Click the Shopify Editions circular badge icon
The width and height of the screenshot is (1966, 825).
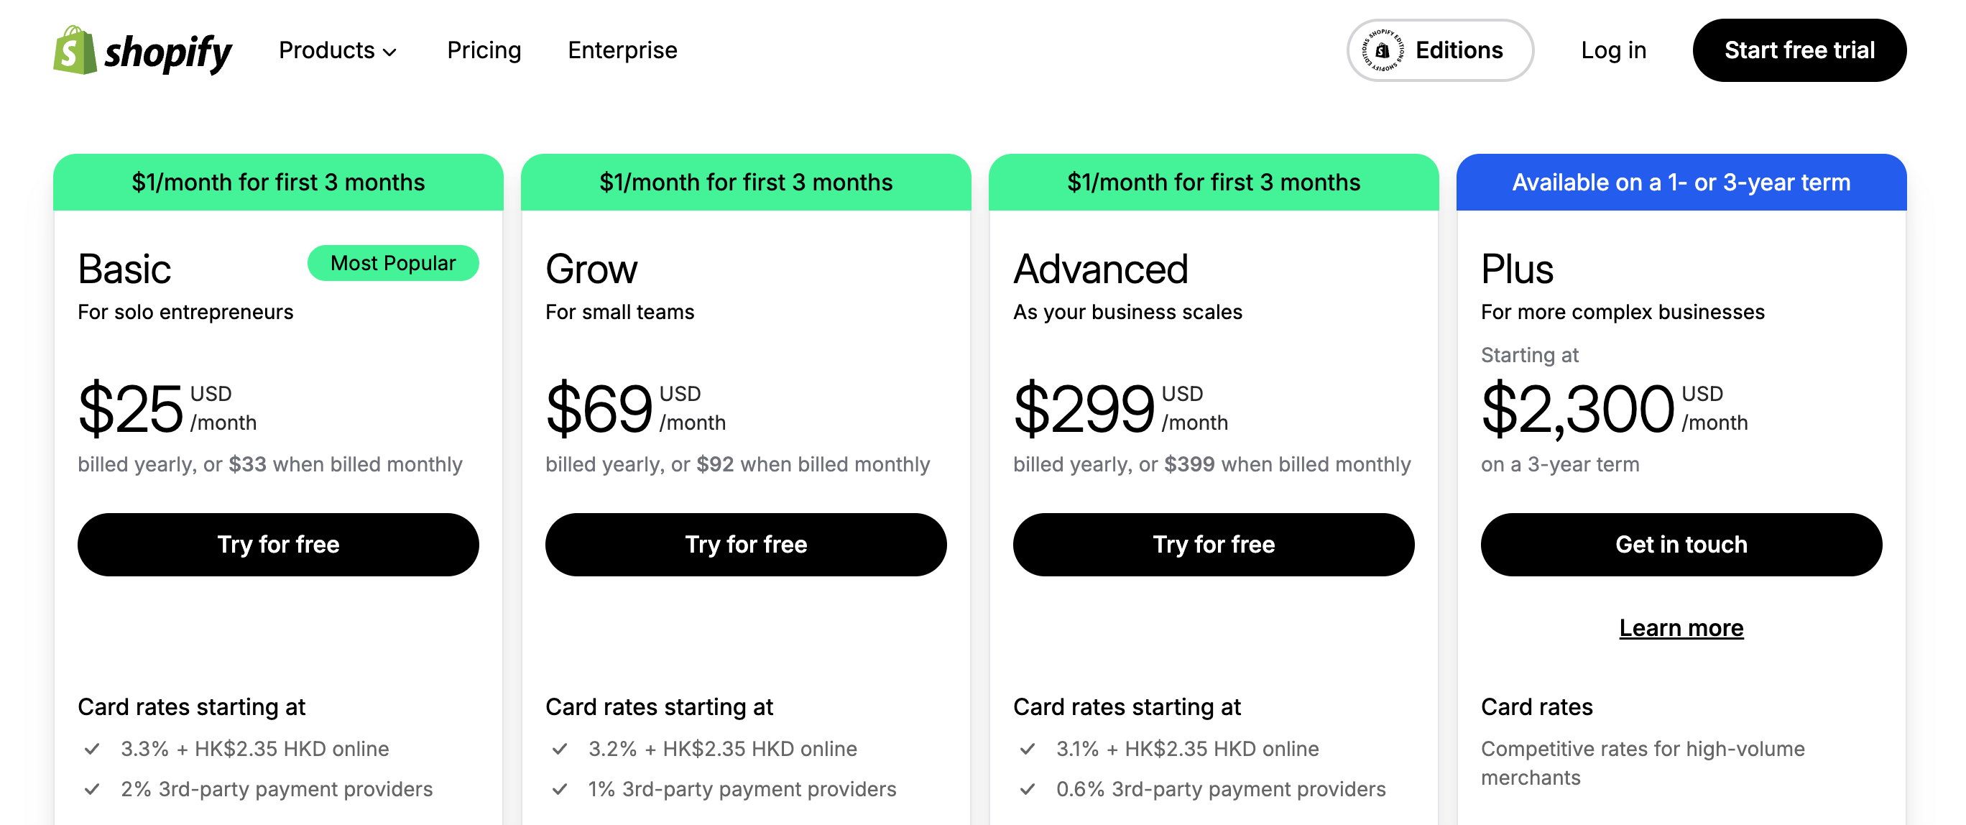[x=1382, y=50]
